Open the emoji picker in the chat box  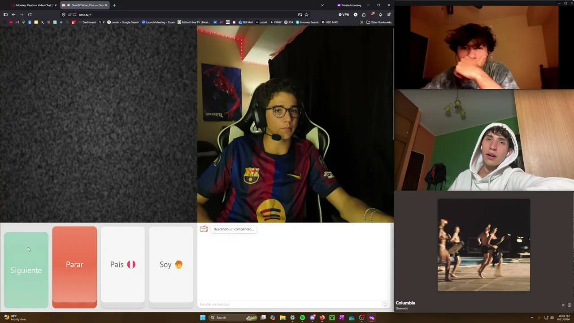tap(385, 304)
